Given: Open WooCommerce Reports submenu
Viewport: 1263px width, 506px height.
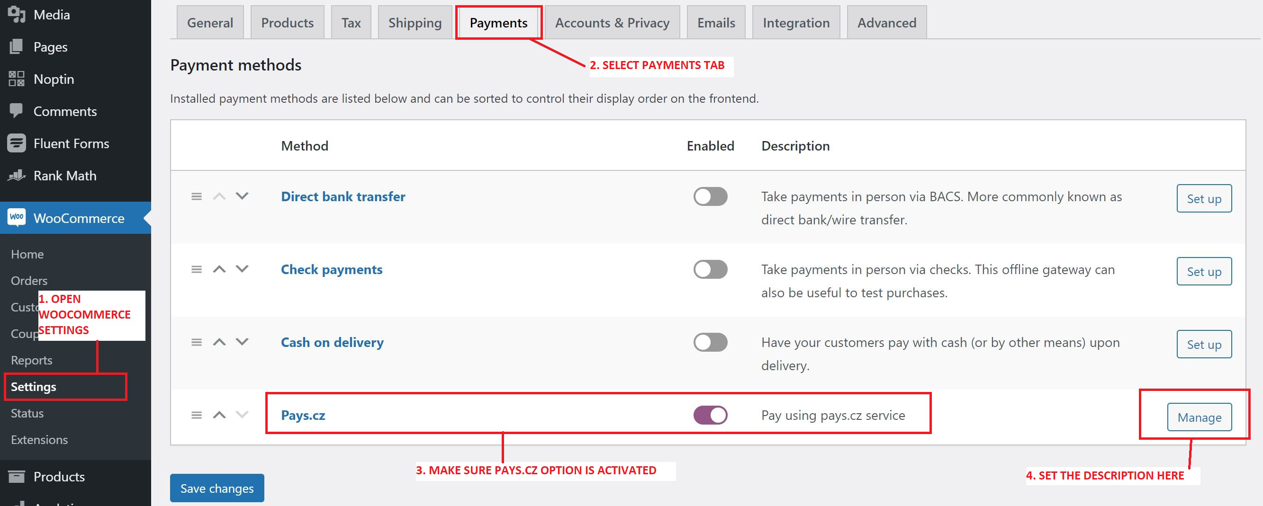Looking at the screenshot, I should click(31, 360).
